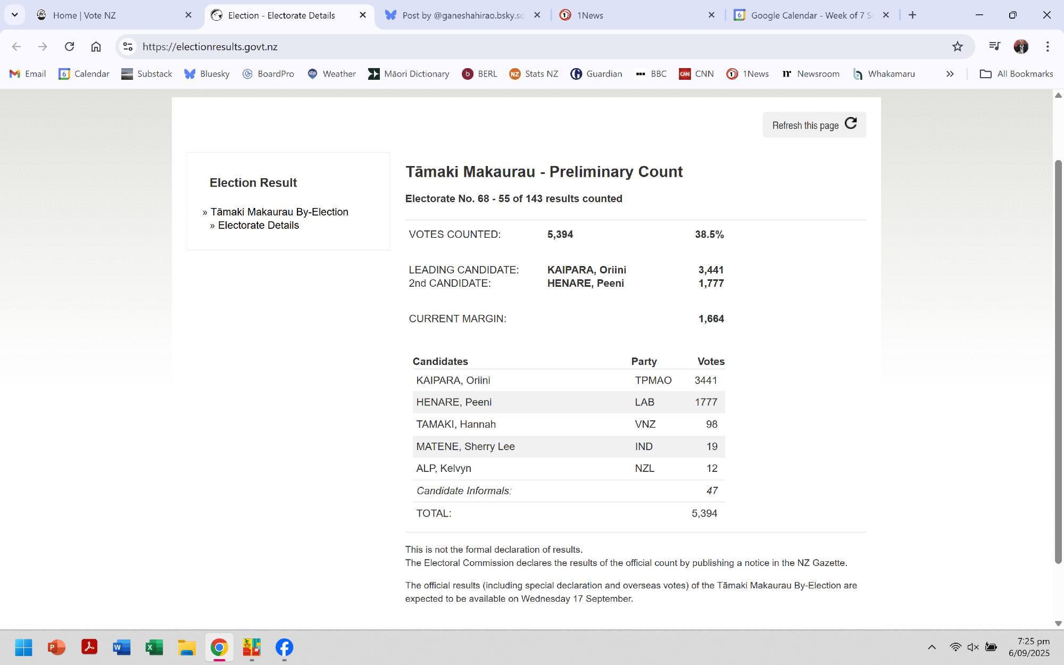Open the tab search dropdown arrow
The width and height of the screenshot is (1064, 665).
(x=14, y=15)
